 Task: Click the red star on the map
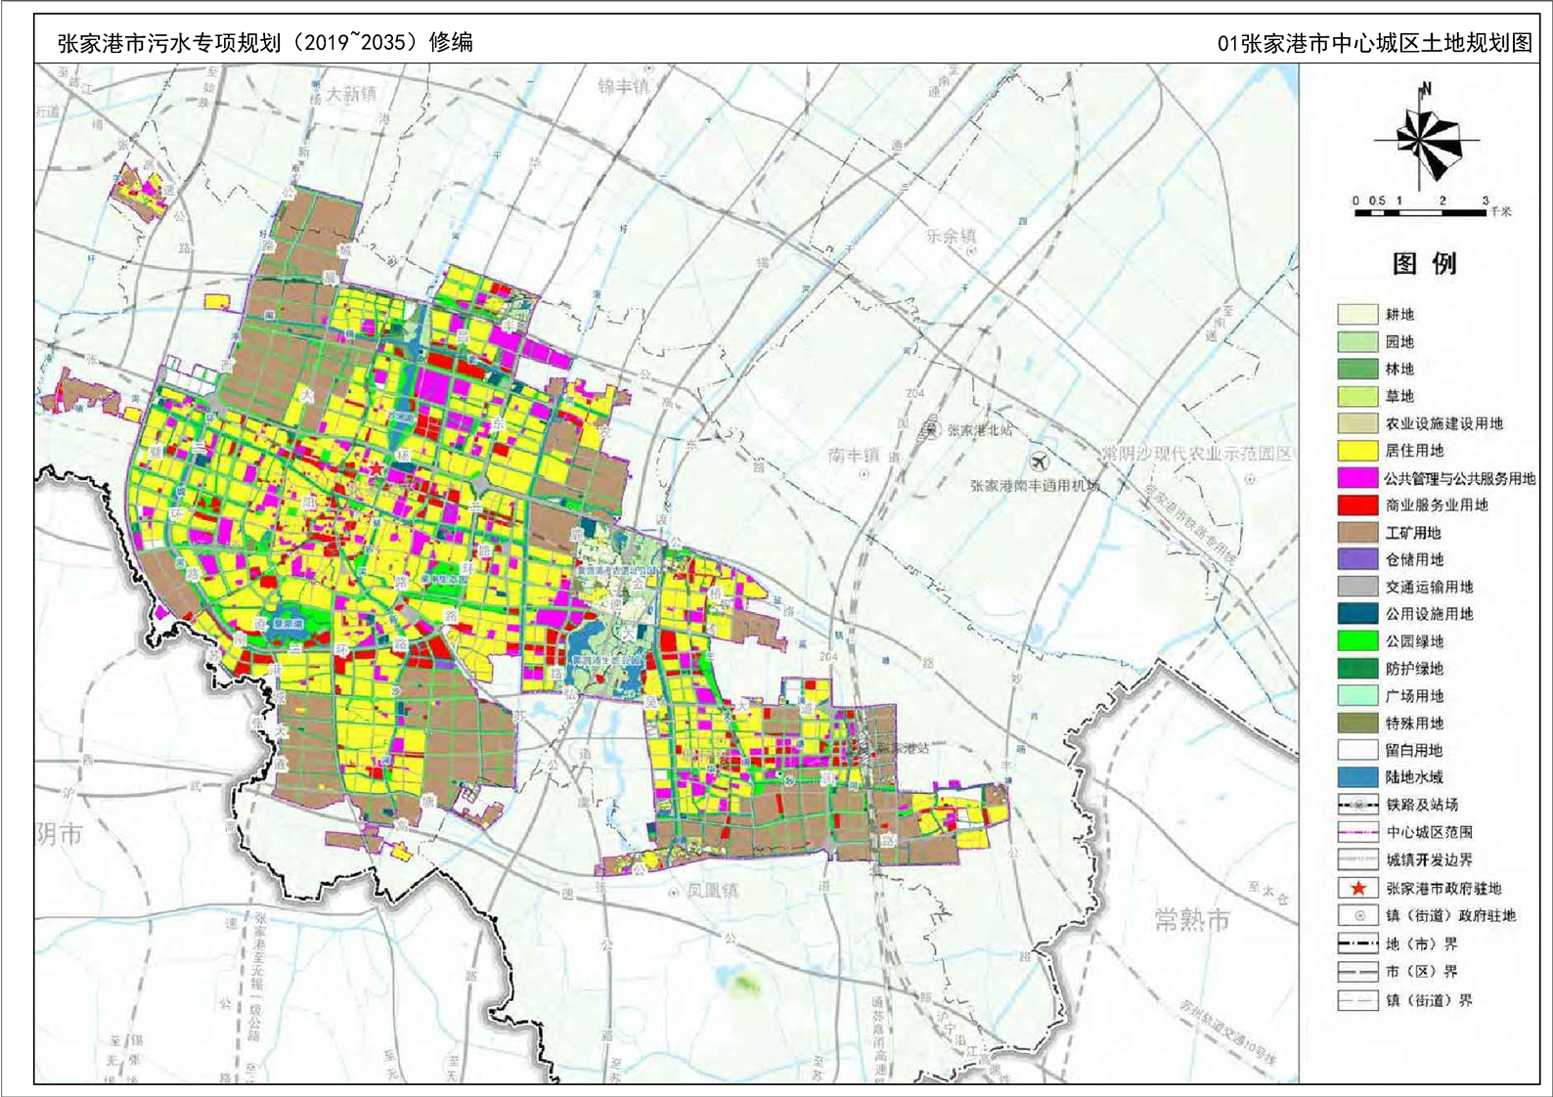point(377,468)
